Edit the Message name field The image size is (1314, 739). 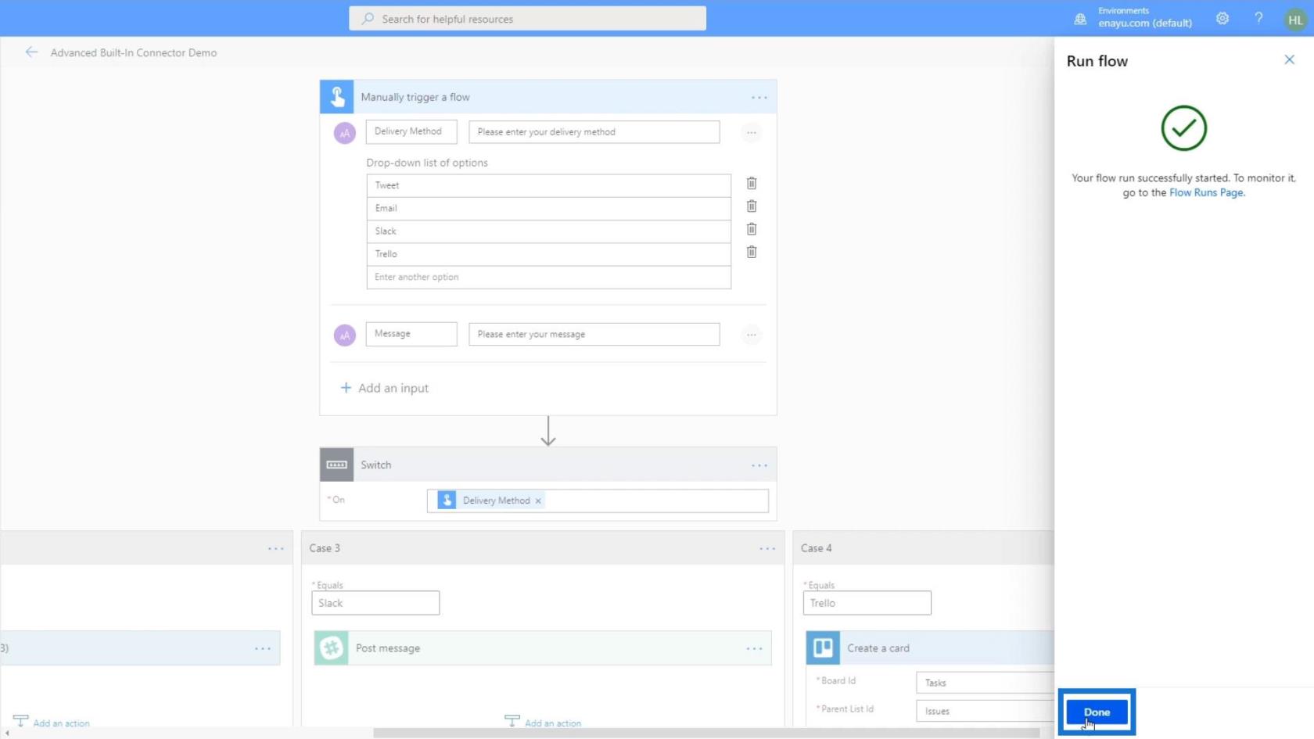(411, 334)
